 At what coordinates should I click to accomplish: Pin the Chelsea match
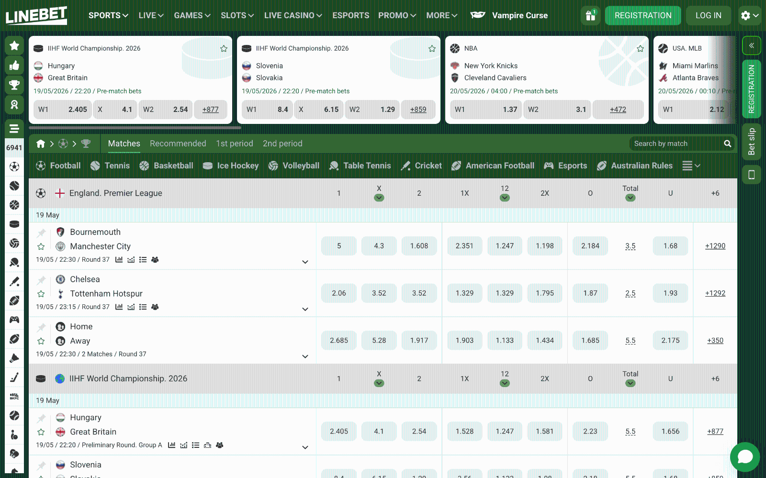41,280
